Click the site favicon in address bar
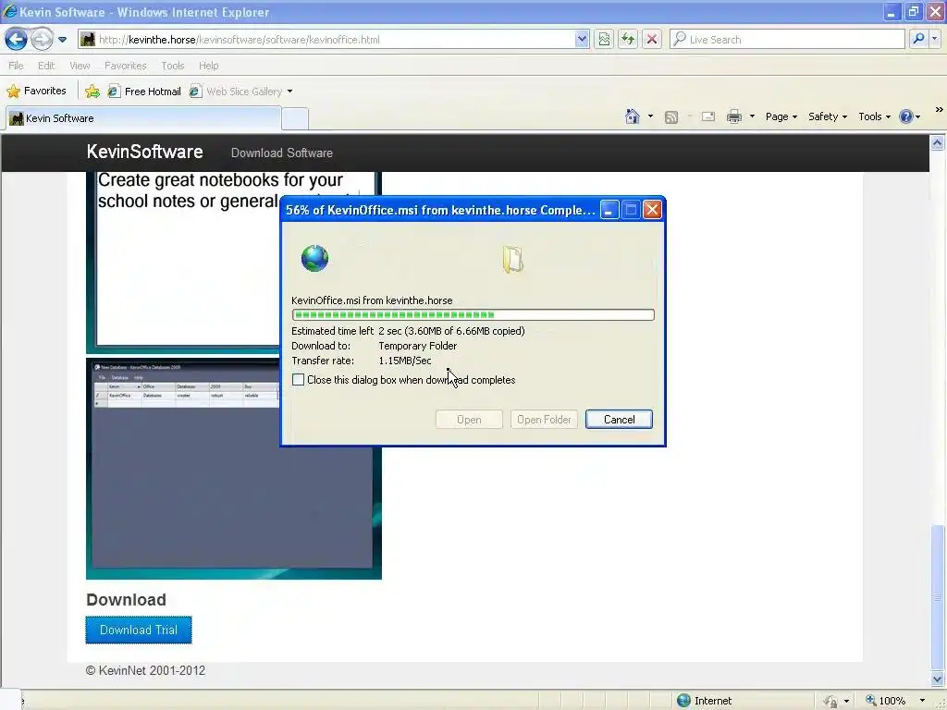 tap(88, 40)
